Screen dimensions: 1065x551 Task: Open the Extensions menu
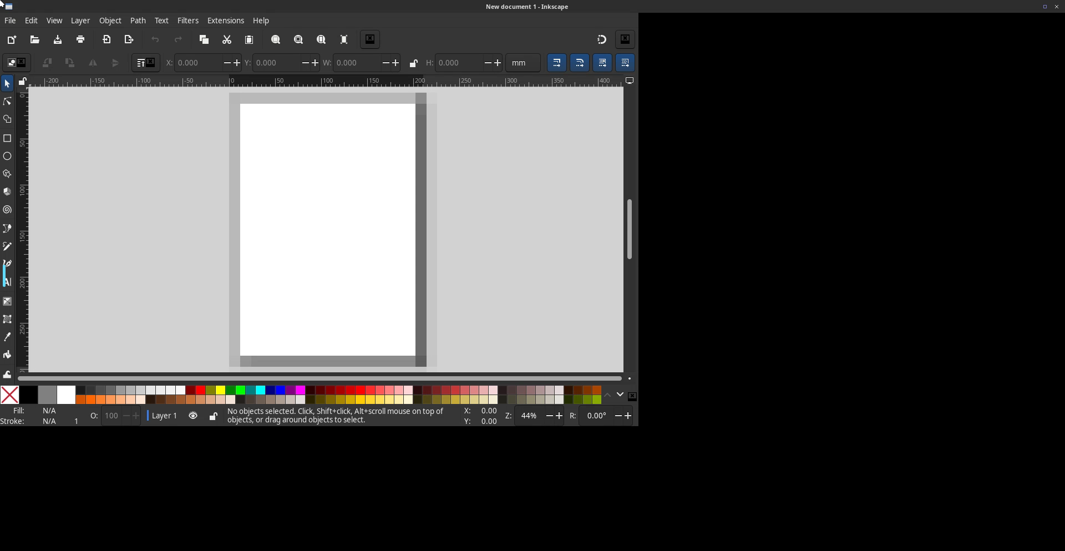click(225, 21)
